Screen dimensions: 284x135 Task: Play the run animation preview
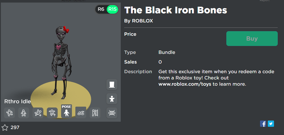[x=9, y=113]
